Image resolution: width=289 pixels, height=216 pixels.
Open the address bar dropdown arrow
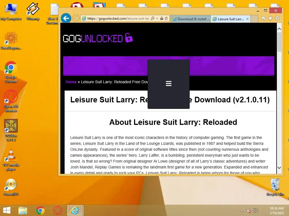[157, 18]
